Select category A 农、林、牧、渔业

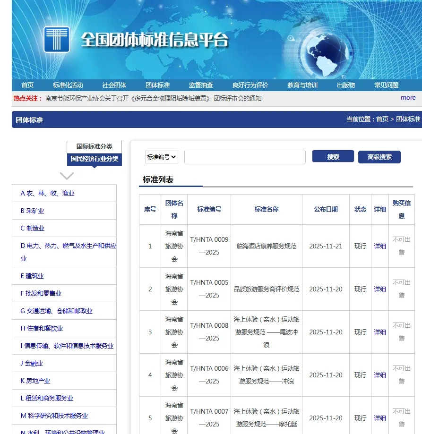click(47, 193)
